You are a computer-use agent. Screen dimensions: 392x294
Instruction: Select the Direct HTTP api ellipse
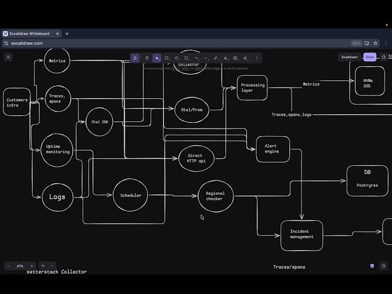click(x=197, y=159)
